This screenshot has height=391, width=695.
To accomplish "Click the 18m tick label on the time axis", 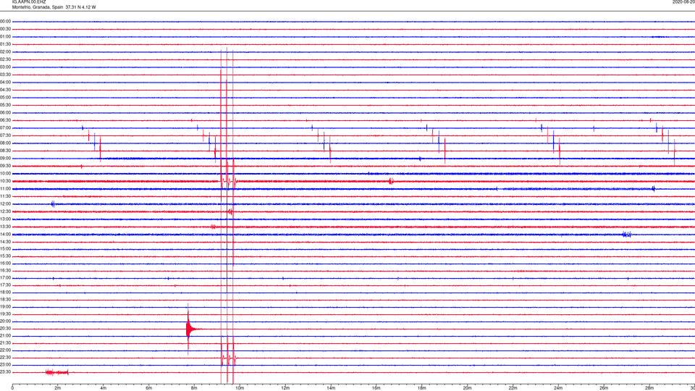I will (422, 388).
